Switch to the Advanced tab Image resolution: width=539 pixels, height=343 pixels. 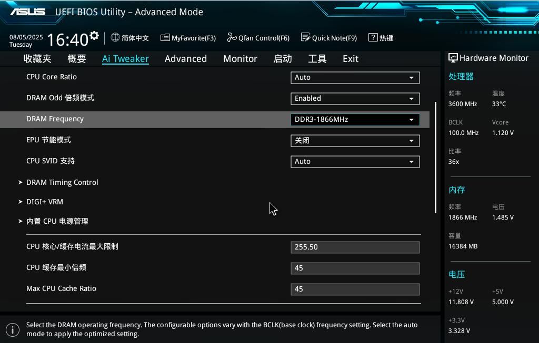(x=185, y=59)
